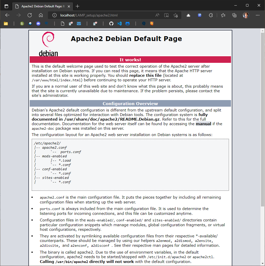Start Read aloud from the address bar

[157, 15]
